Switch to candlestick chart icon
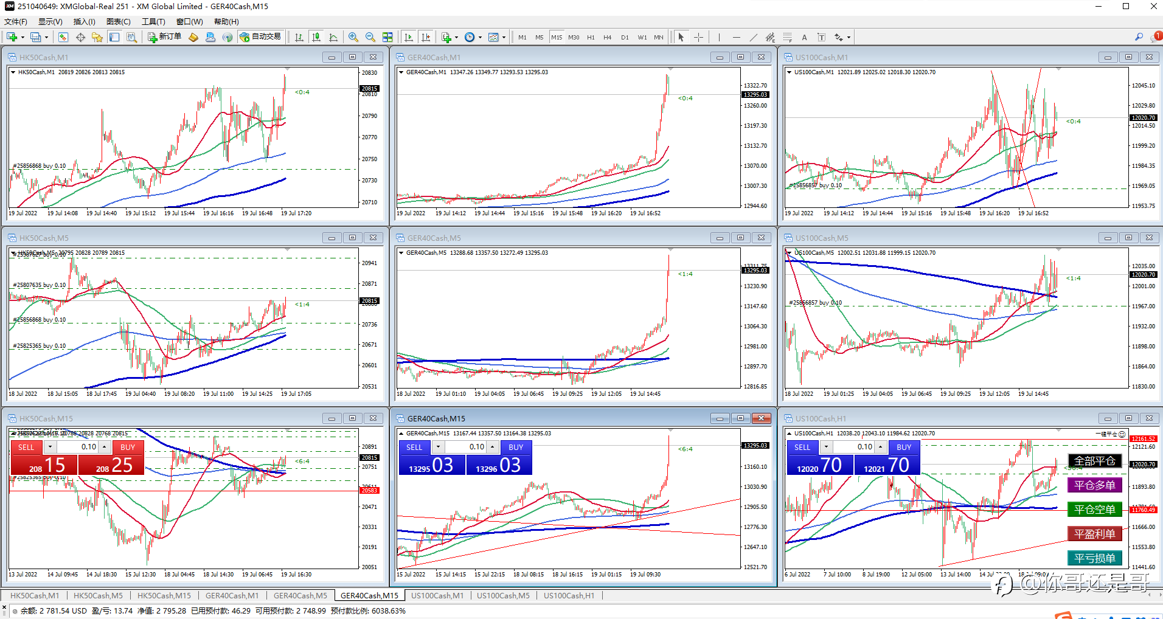Viewport: 1163px width, 619px height. tap(316, 37)
